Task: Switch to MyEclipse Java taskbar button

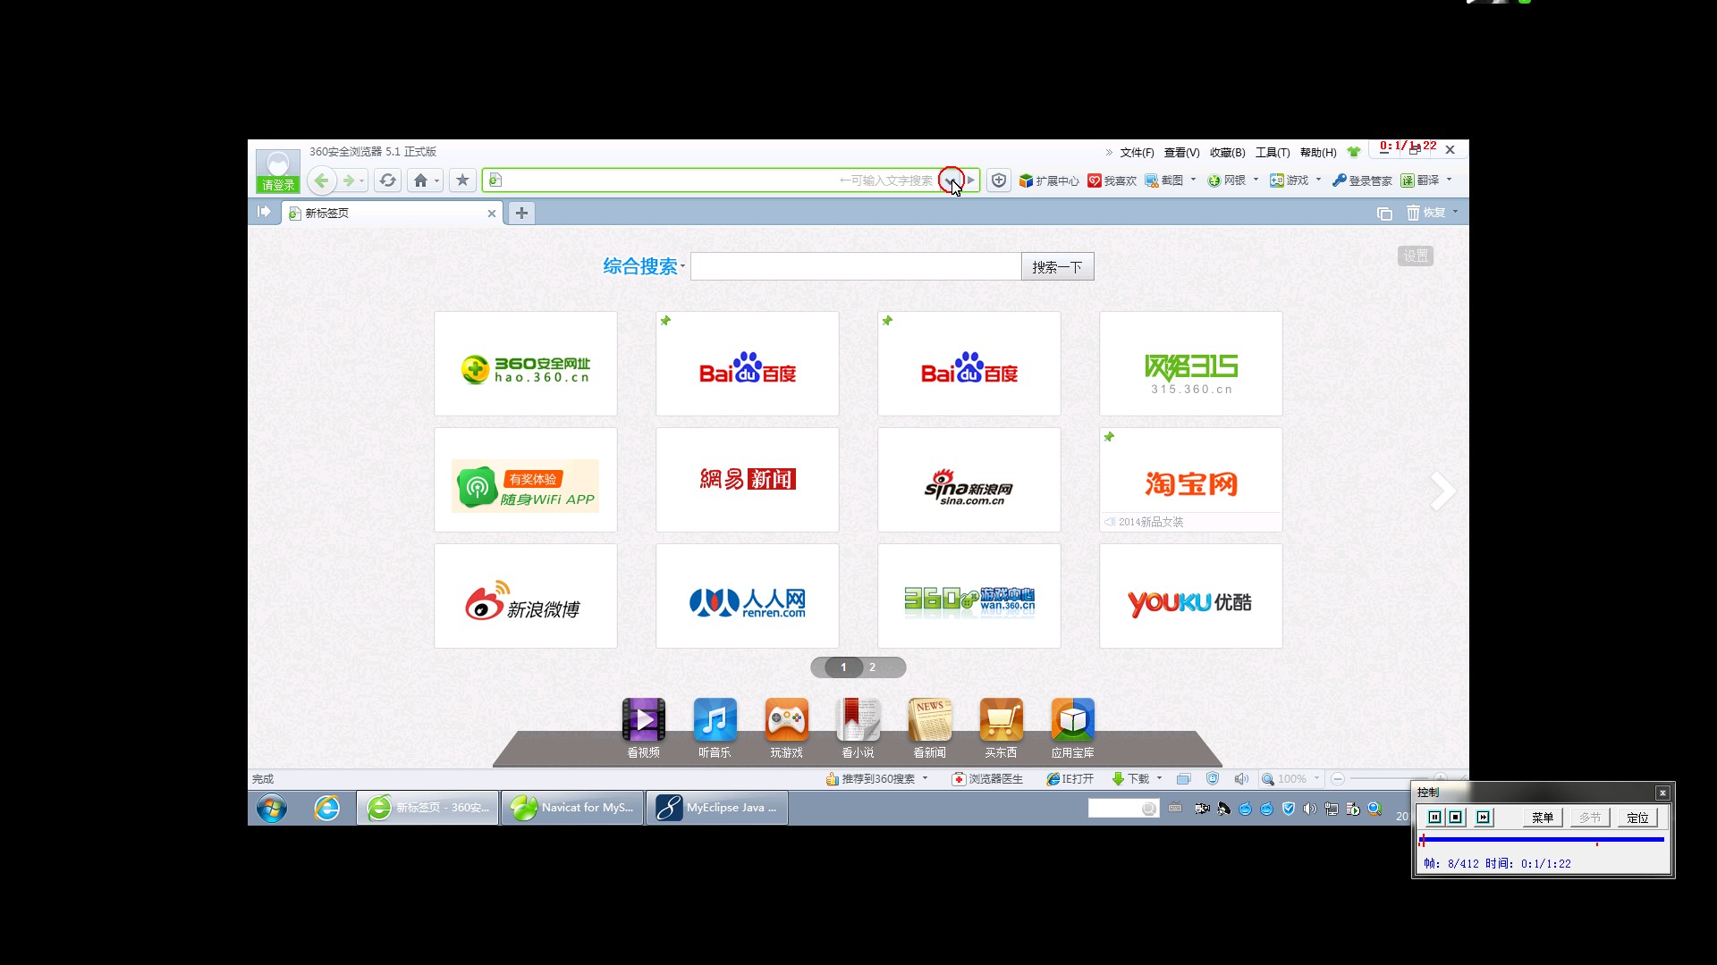Action: [717, 808]
